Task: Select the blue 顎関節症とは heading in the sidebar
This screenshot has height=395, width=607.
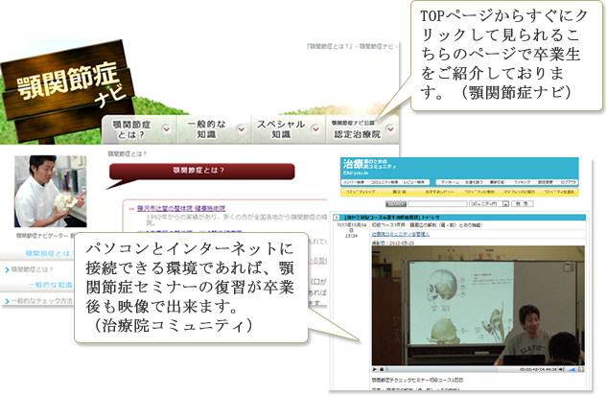Action: pyautogui.click(x=48, y=253)
